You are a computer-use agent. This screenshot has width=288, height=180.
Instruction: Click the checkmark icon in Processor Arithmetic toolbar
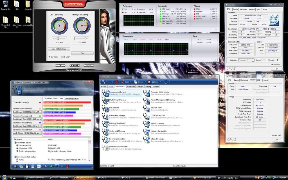(62, 166)
